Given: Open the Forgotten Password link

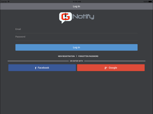Looking at the screenshot, I should tap(88, 56).
